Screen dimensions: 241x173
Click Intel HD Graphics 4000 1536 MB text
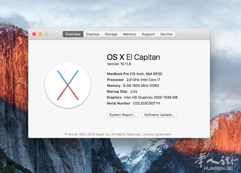coord(151,97)
